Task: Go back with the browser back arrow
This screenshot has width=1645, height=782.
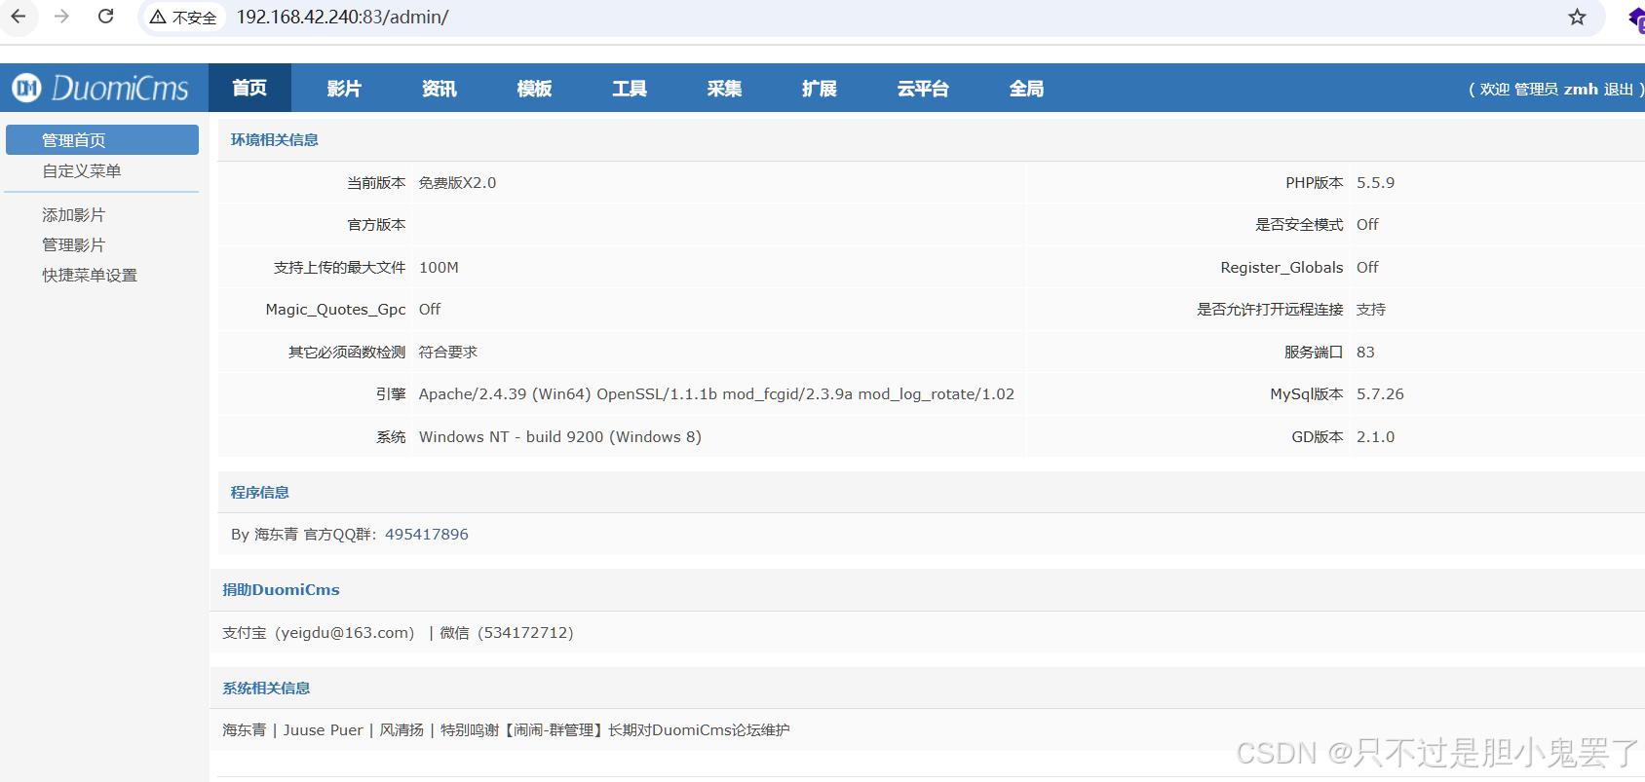Action: (x=19, y=17)
